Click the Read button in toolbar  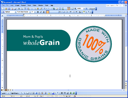pyautogui.click(x=92, y=9)
